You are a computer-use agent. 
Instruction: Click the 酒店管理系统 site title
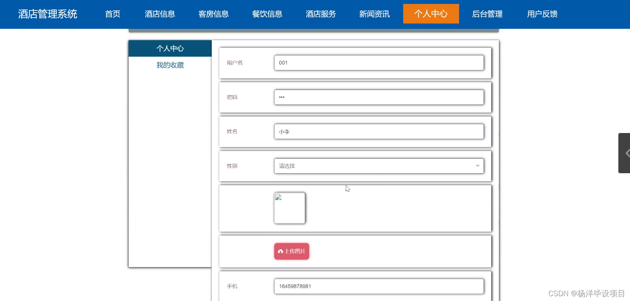tap(47, 14)
